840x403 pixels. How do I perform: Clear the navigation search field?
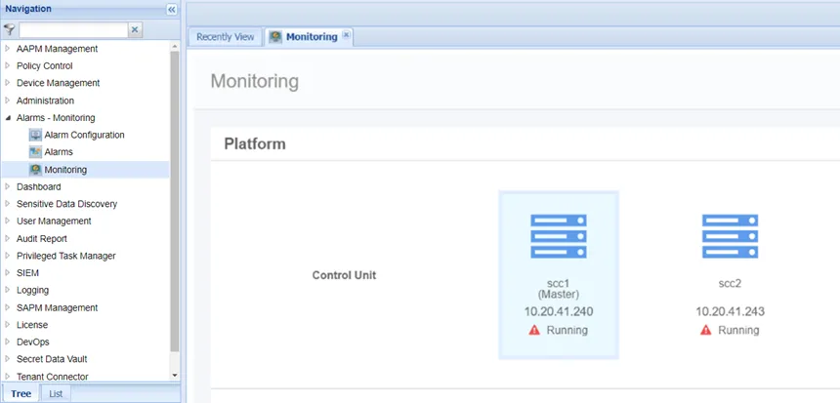(x=135, y=30)
